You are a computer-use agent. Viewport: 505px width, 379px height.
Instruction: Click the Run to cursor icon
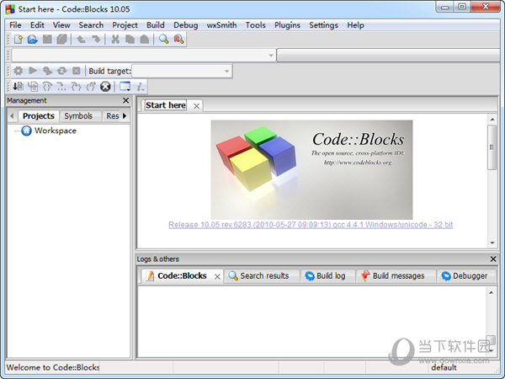[33, 86]
